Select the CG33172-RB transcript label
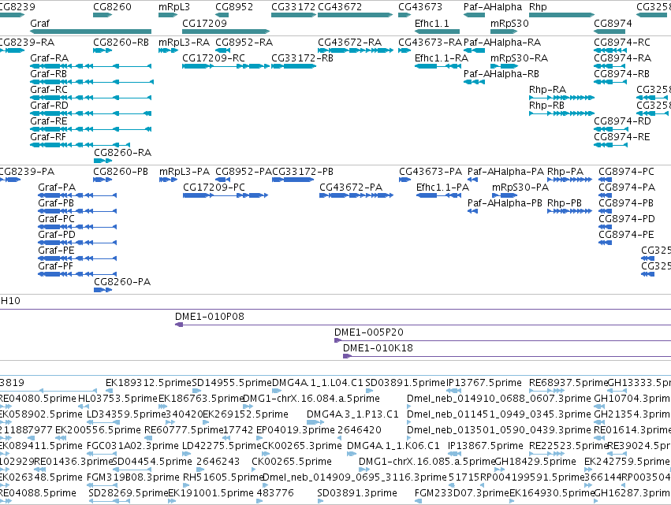Screen dimensions: 671x505 (302, 58)
